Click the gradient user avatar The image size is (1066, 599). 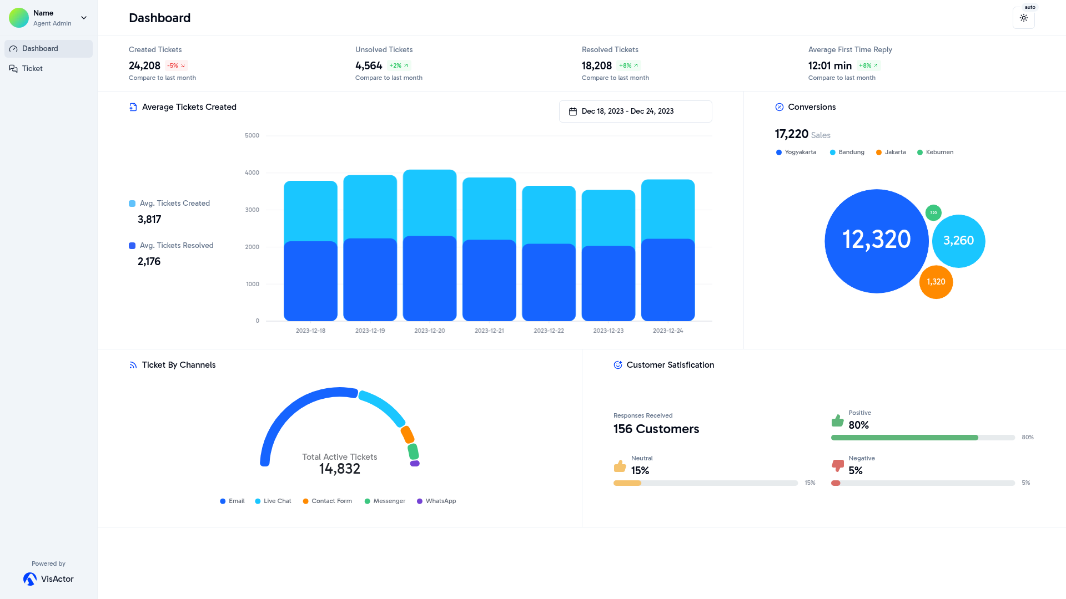click(19, 18)
